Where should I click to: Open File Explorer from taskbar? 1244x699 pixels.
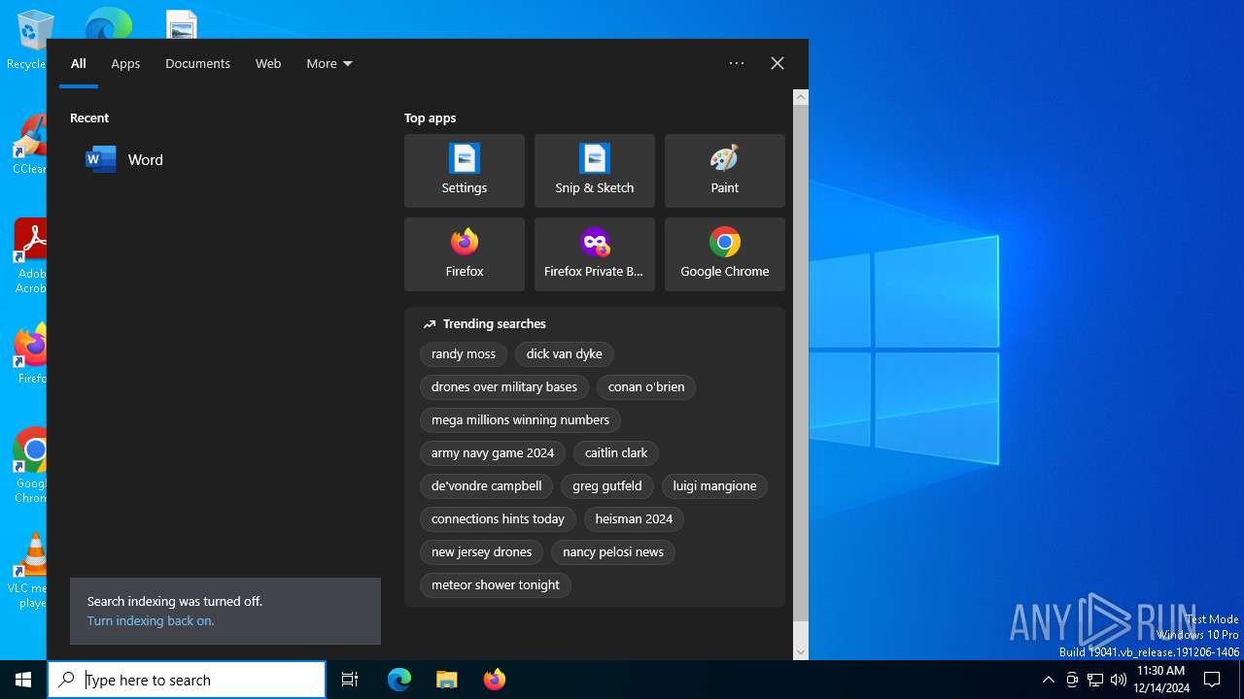tap(446, 680)
